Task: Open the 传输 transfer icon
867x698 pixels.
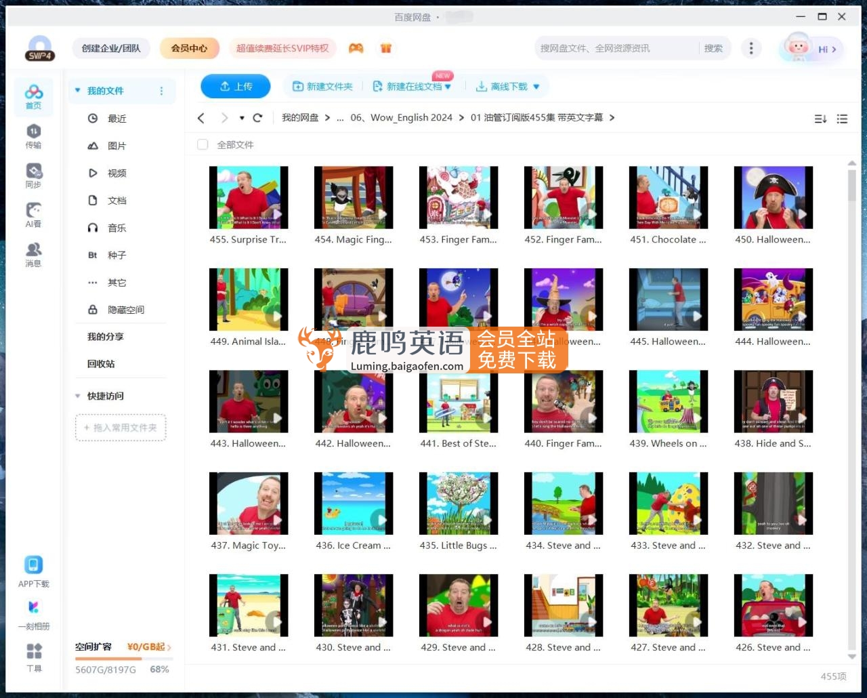Action: [33, 136]
